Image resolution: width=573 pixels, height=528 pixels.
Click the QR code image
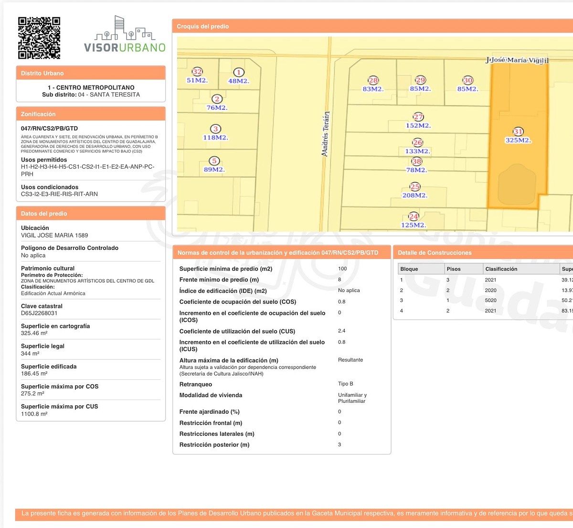coord(39,38)
